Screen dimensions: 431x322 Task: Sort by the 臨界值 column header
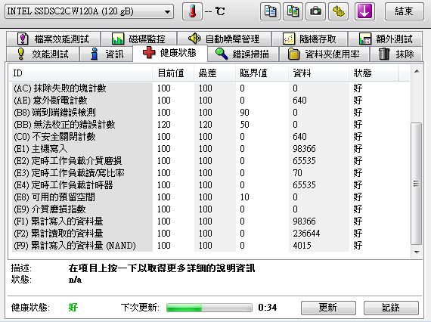click(x=262, y=73)
